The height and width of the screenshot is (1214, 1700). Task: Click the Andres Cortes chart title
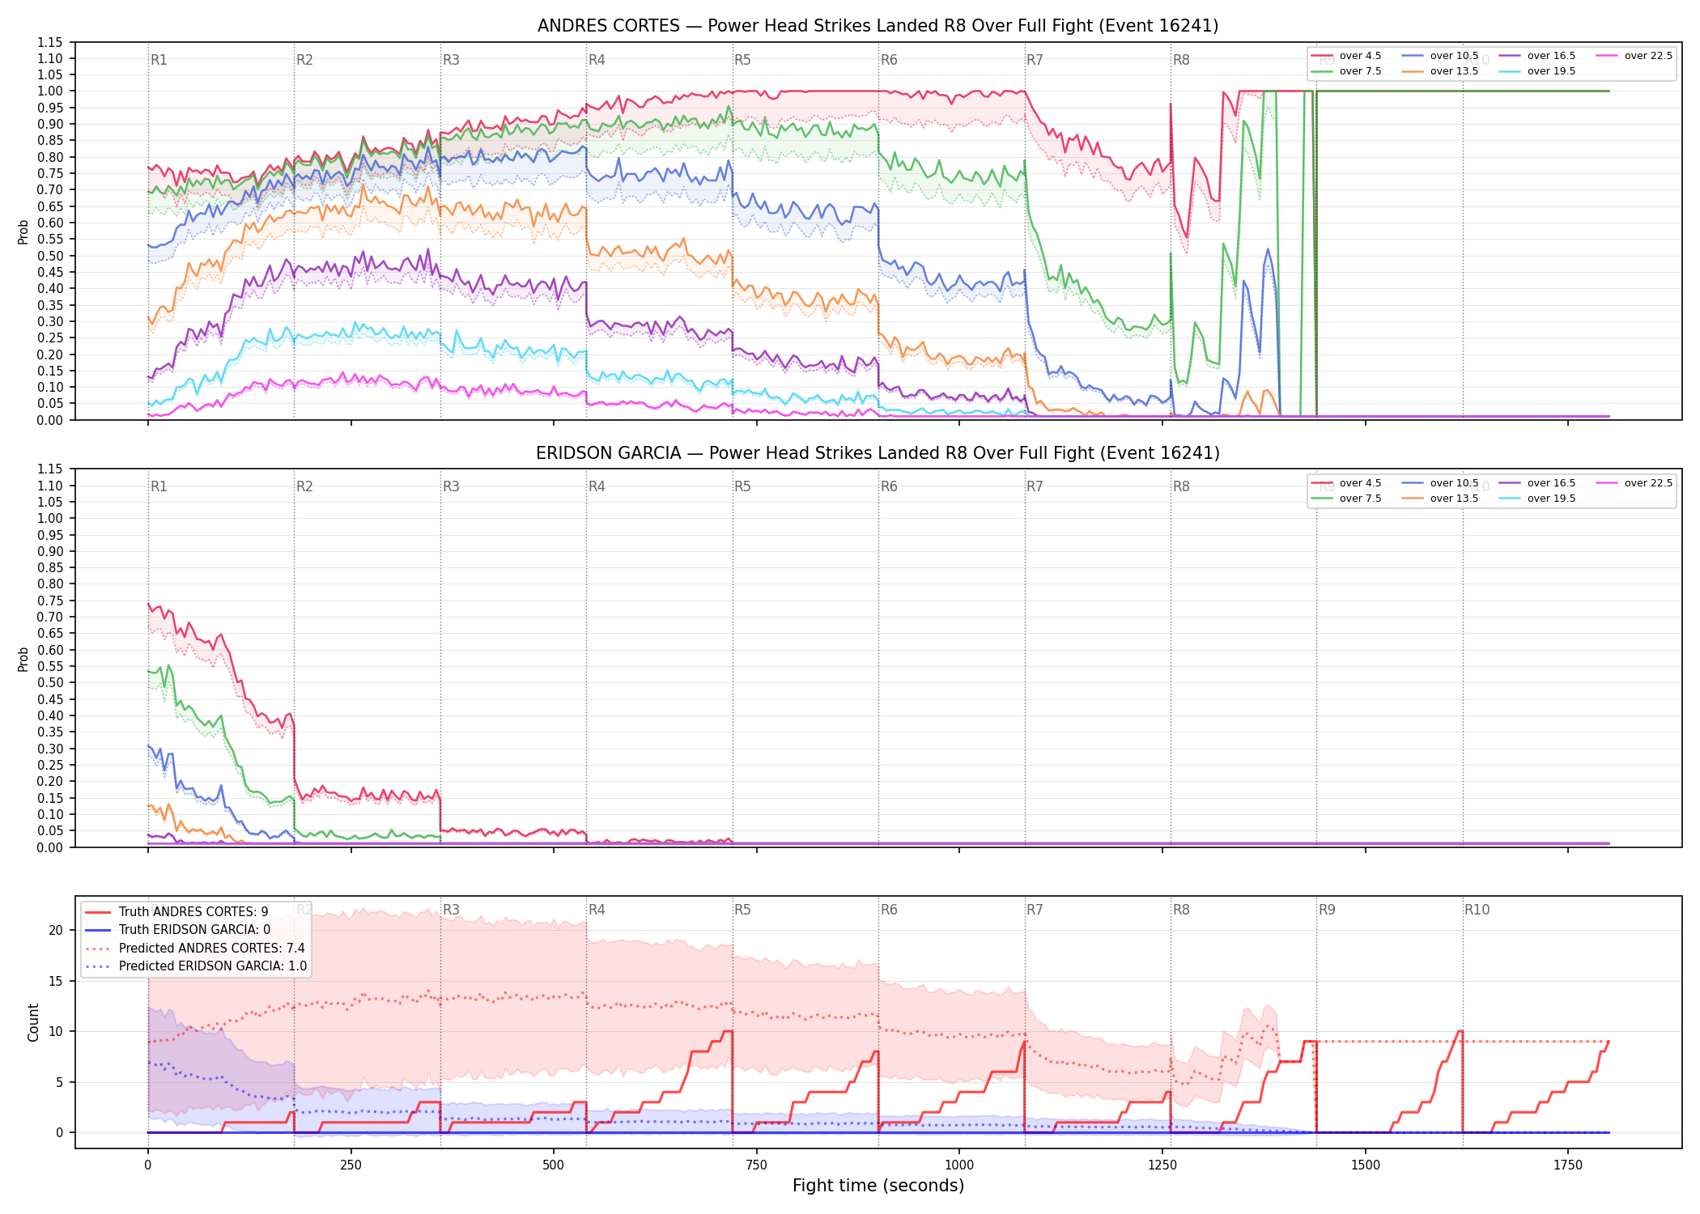click(878, 26)
